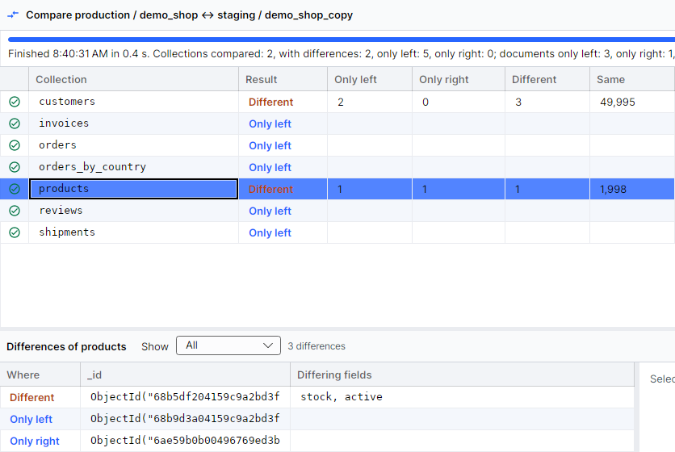The width and height of the screenshot is (675, 452).
Task: Click ObjectId starting with 68b5df204159
Action: 185,397
